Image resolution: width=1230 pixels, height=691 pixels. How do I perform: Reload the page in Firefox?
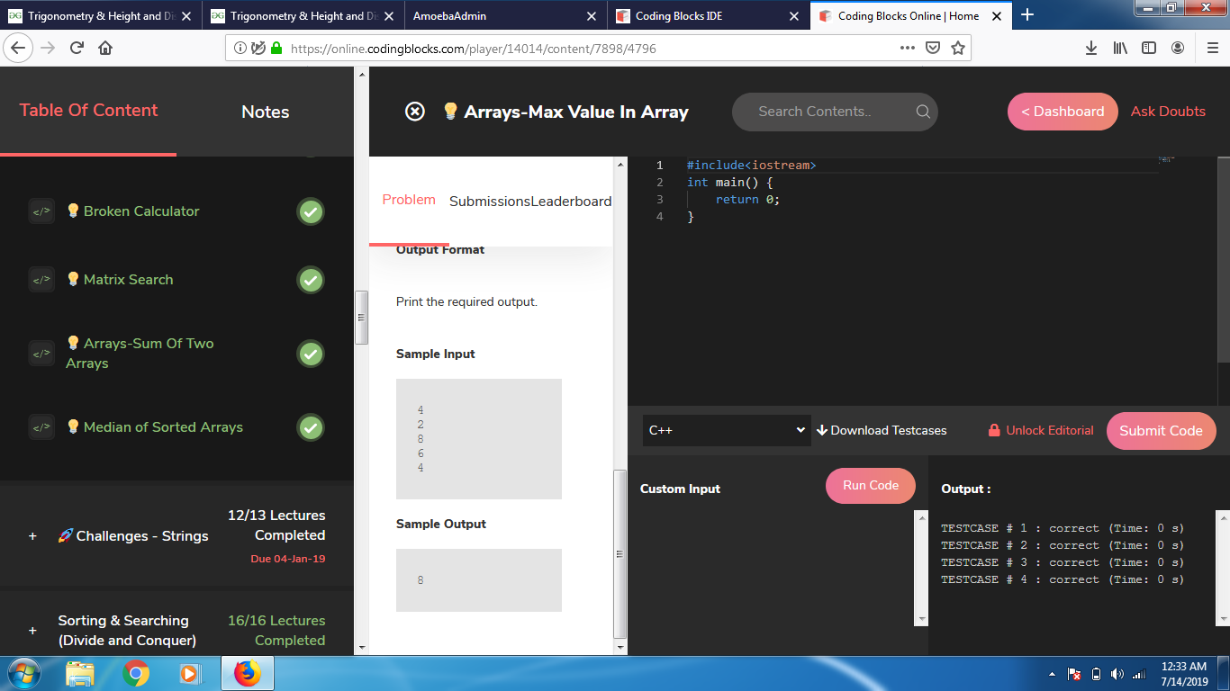pyautogui.click(x=77, y=49)
